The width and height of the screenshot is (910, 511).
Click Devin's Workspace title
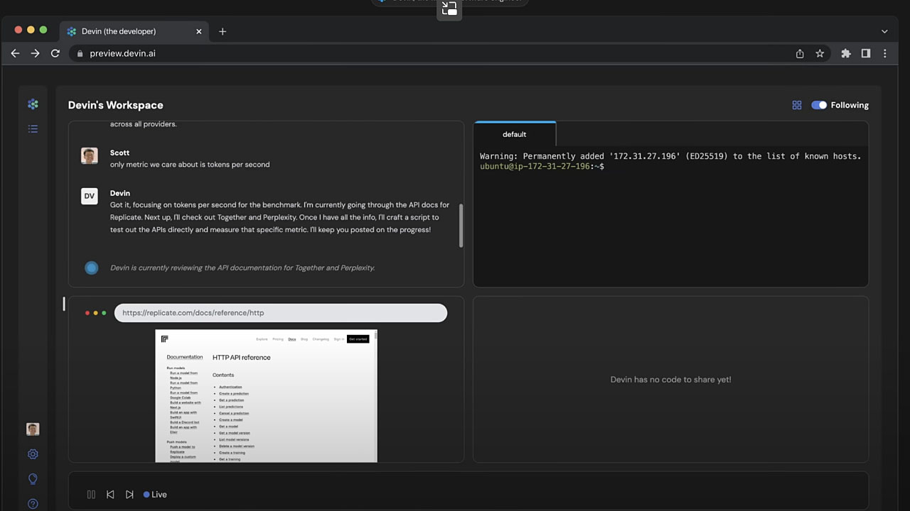[116, 105]
